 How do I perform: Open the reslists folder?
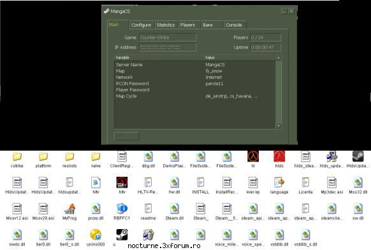pyautogui.click(x=69, y=156)
